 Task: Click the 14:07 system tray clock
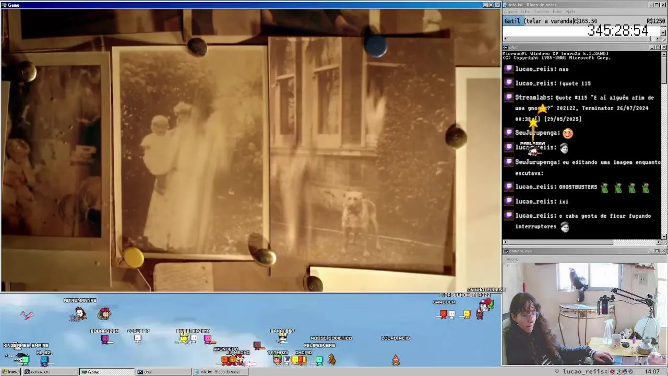(652, 372)
